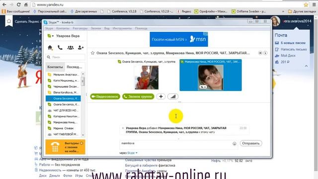Select contact Мельник Анастасия
Screen dimensions: 318x179
63,75
